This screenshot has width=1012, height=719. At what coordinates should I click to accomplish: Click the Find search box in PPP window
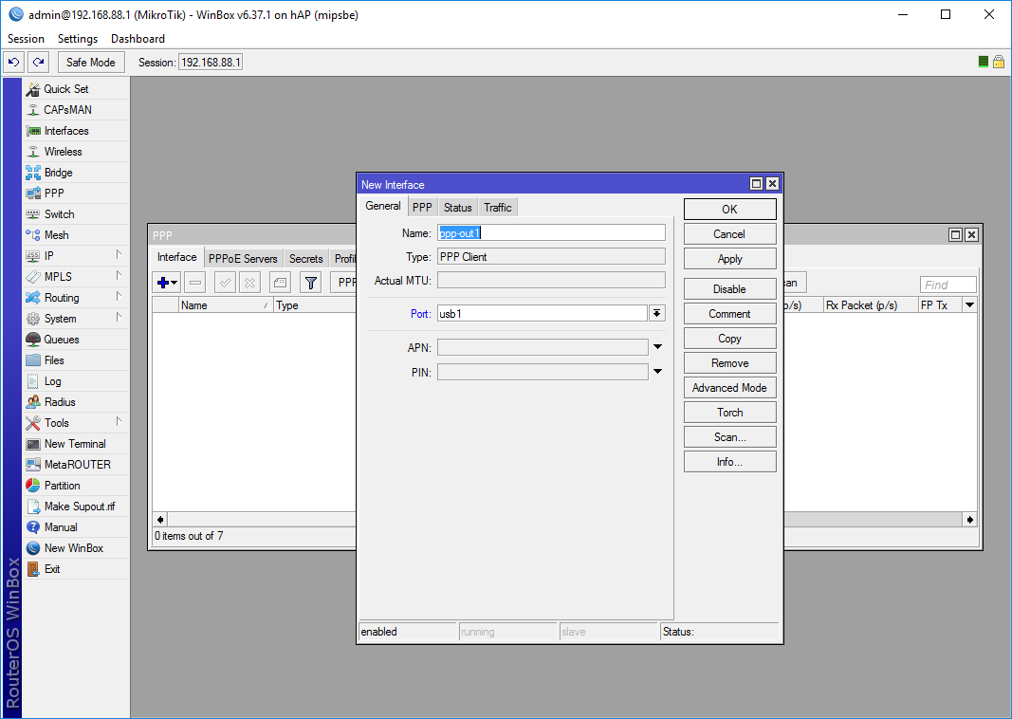click(948, 285)
